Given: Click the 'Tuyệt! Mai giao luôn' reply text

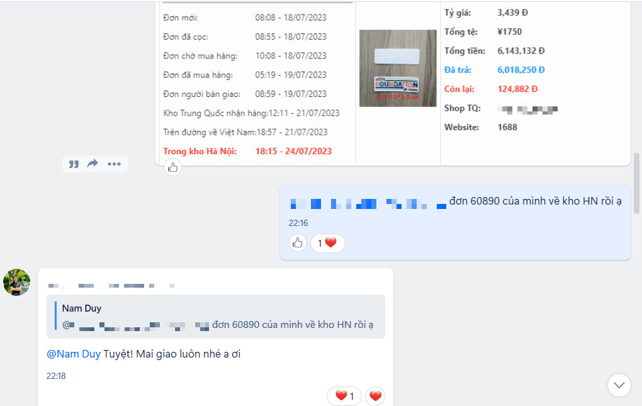Looking at the screenshot, I should (x=172, y=354).
